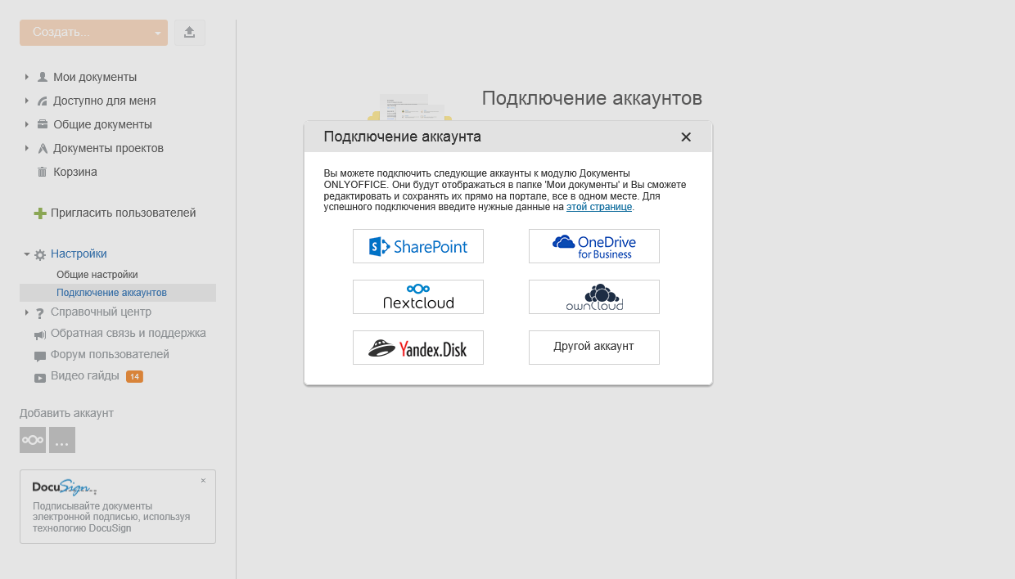Viewport: 1015px width, 579px height.
Task: Click Пригласить пользователей link
Action: (124, 213)
